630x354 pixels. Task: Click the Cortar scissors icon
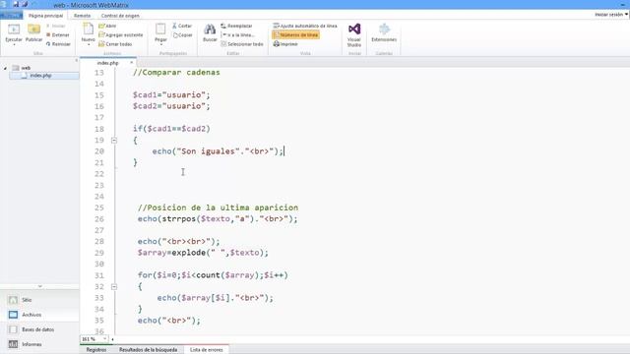point(175,26)
